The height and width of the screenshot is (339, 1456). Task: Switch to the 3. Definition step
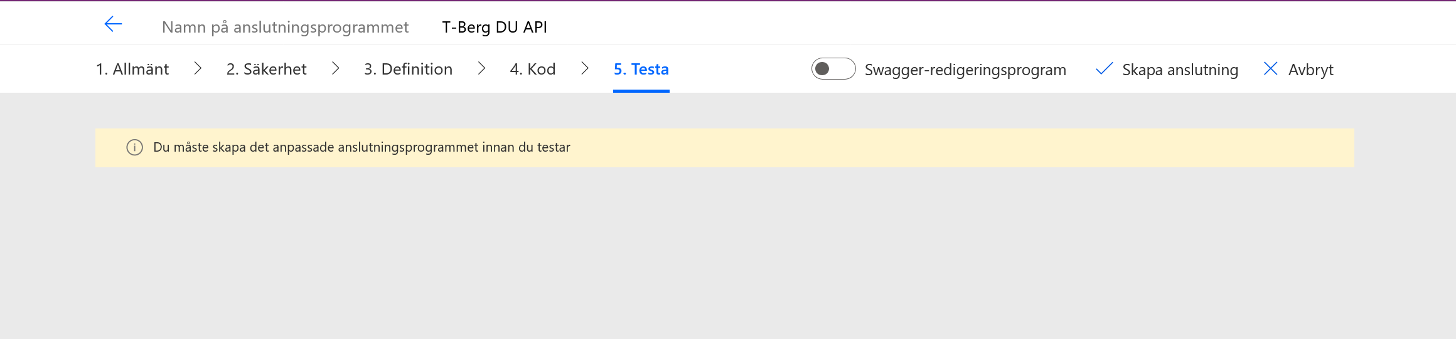[408, 69]
